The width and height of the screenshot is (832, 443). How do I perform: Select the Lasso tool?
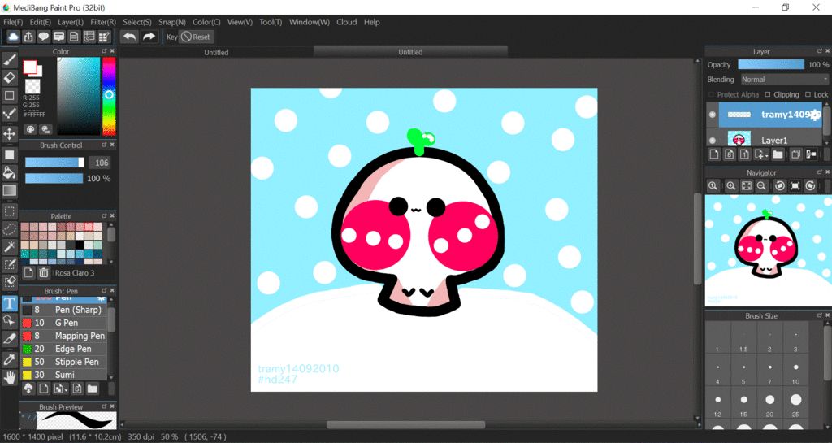pyautogui.click(x=10, y=229)
